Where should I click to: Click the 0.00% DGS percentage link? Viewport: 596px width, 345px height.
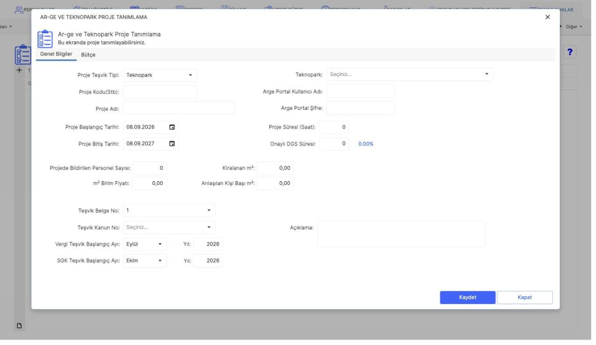(x=366, y=144)
